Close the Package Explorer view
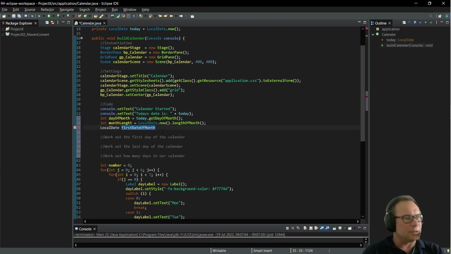The image size is (451, 254). pos(35,23)
